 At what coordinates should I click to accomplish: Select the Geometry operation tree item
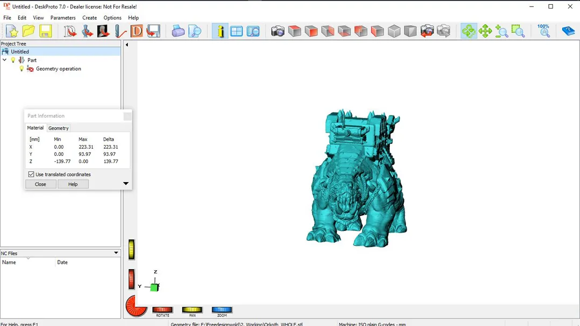pos(59,68)
